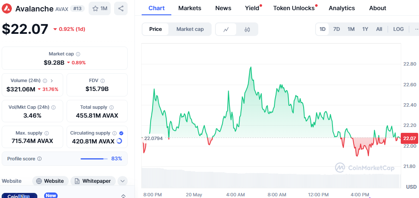Click the $15.79B FDV value
This screenshot has height=198, width=419.
(97, 89)
